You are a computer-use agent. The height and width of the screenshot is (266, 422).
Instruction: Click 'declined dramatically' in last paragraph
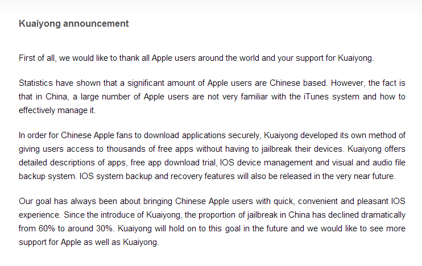pos(367,215)
